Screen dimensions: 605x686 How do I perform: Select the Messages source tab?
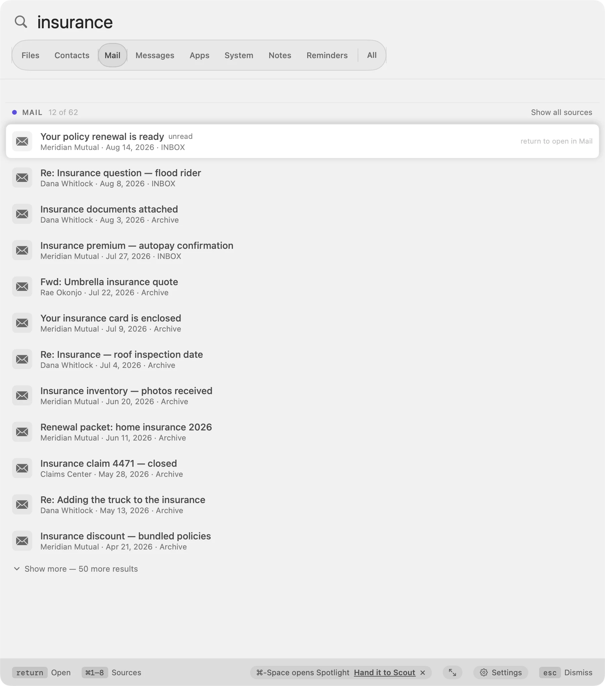click(155, 55)
